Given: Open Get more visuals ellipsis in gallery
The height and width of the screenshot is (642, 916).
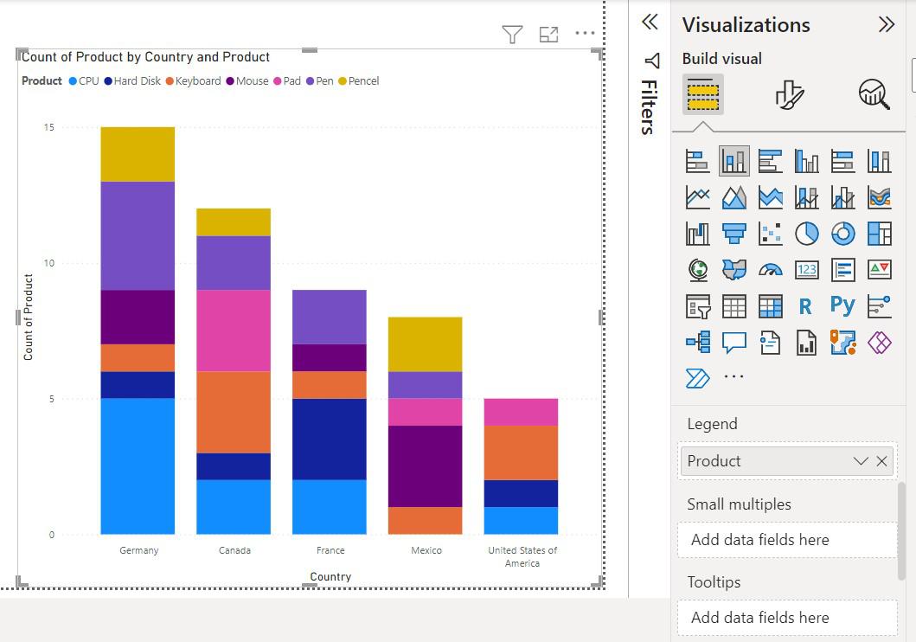Looking at the screenshot, I should point(733,376).
